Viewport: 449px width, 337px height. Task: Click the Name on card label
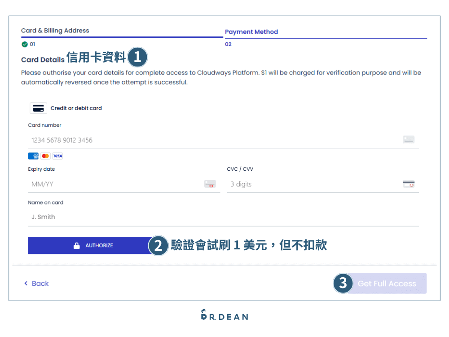click(x=46, y=203)
